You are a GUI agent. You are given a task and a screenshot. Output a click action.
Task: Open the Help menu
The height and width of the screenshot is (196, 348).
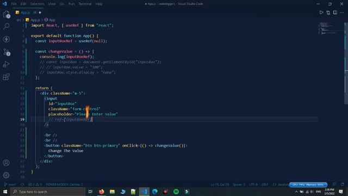coord(99,4)
